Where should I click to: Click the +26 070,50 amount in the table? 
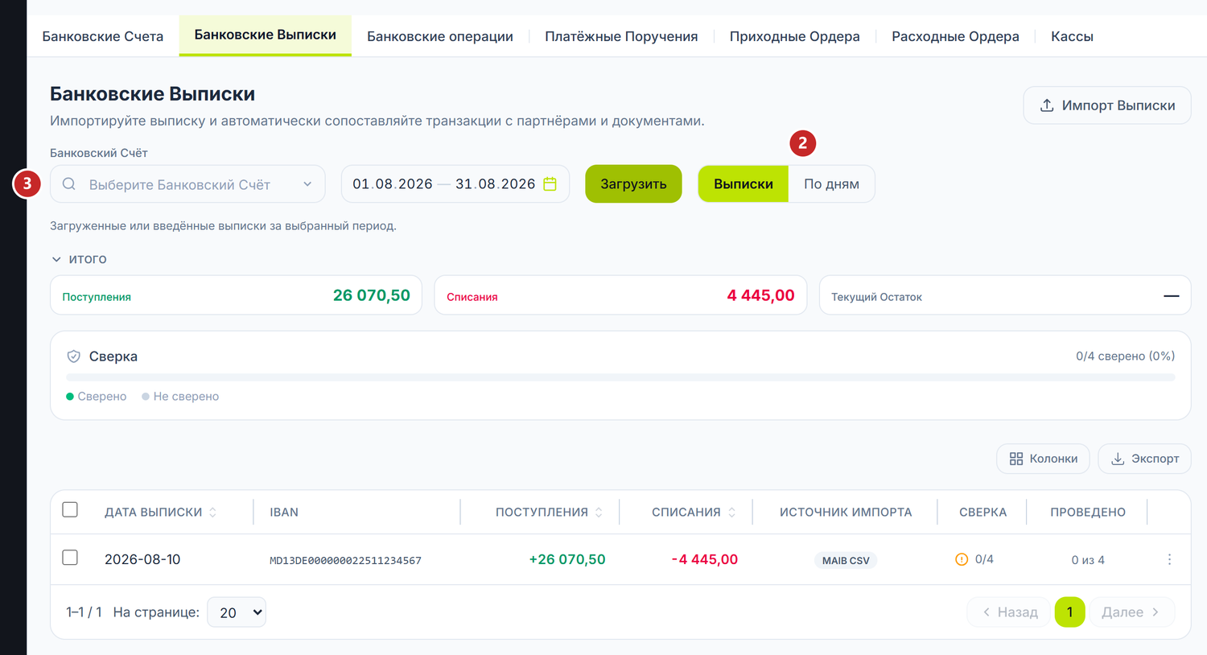click(567, 559)
